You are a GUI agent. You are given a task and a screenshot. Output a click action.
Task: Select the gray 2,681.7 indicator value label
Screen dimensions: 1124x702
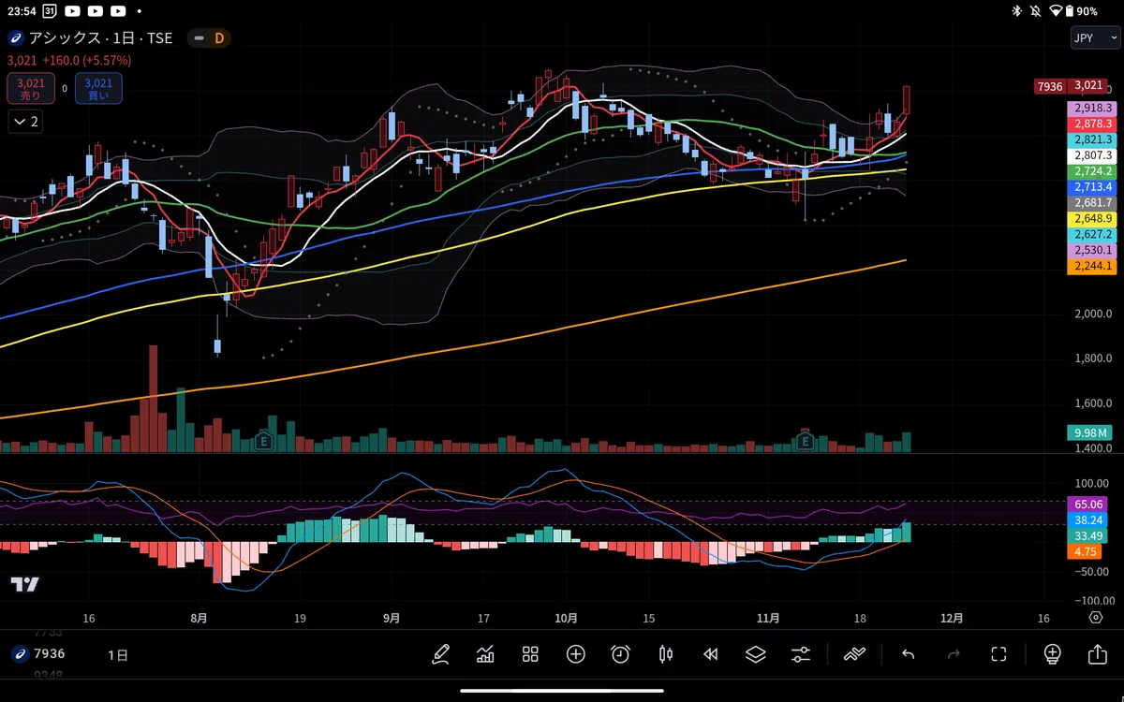click(x=1092, y=202)
